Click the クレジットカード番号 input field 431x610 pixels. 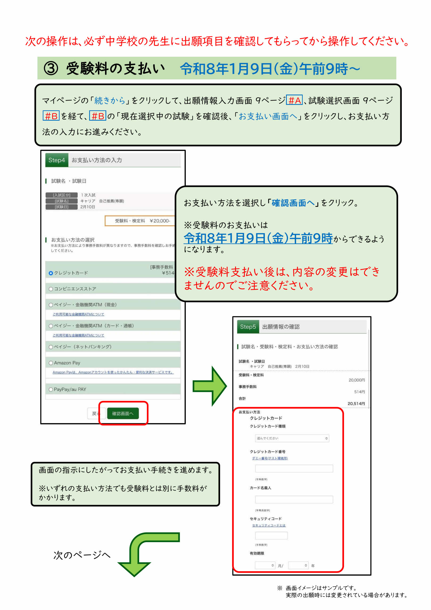[x=294, y=469]
